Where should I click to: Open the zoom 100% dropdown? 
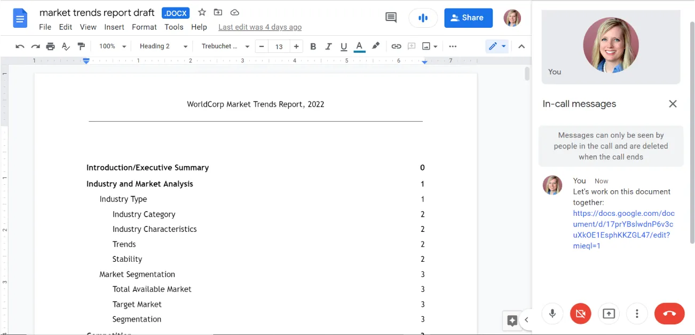point(112,46)
